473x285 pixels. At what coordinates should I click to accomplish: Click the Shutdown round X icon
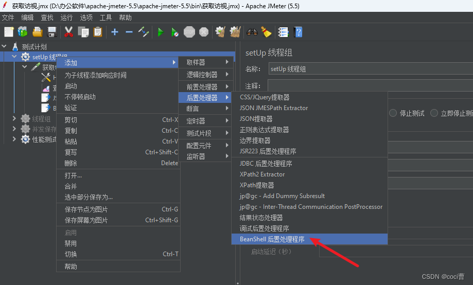[204, 32]
